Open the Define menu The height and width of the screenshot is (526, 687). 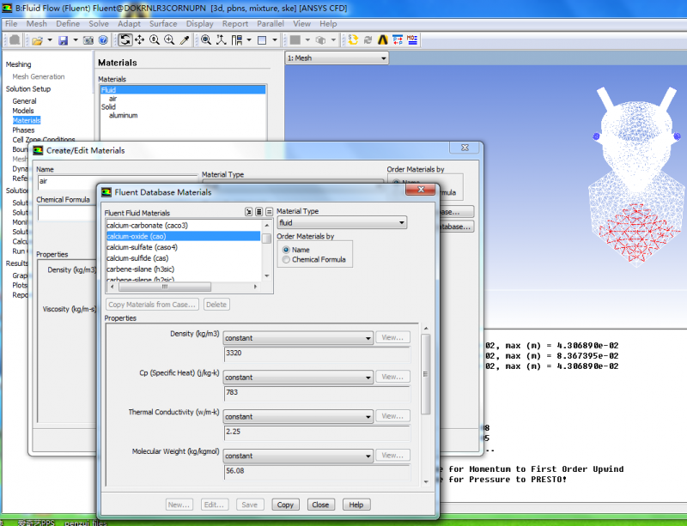coord(68,24)
